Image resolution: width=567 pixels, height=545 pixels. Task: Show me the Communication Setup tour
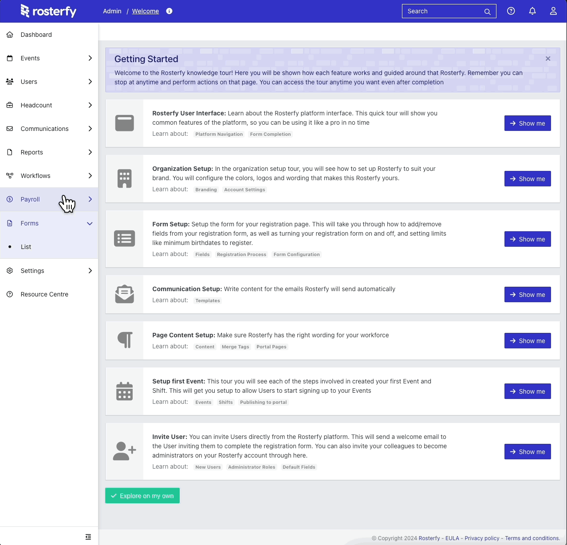528,295
